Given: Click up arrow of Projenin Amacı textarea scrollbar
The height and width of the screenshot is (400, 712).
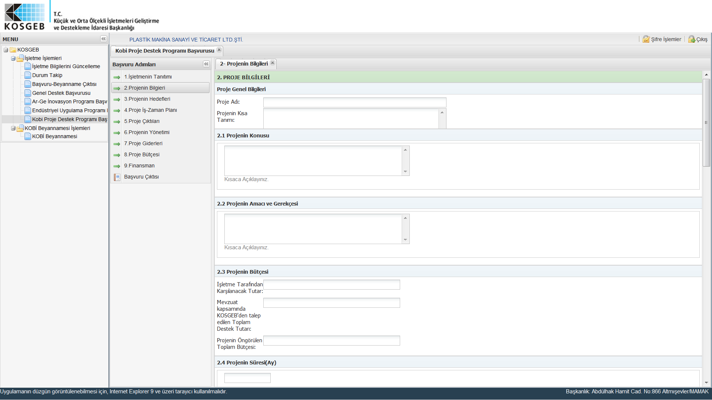Looking at the screenshot, I should click(x=405, y=218).
